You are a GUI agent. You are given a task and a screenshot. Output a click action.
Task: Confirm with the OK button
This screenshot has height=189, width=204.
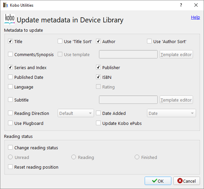158,181
